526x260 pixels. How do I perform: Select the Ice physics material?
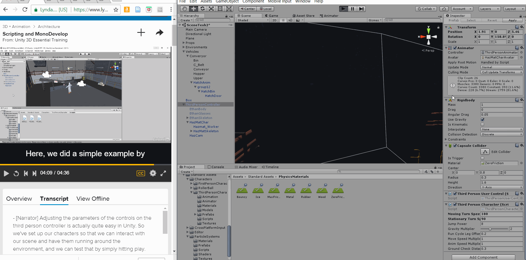[258, 191]
